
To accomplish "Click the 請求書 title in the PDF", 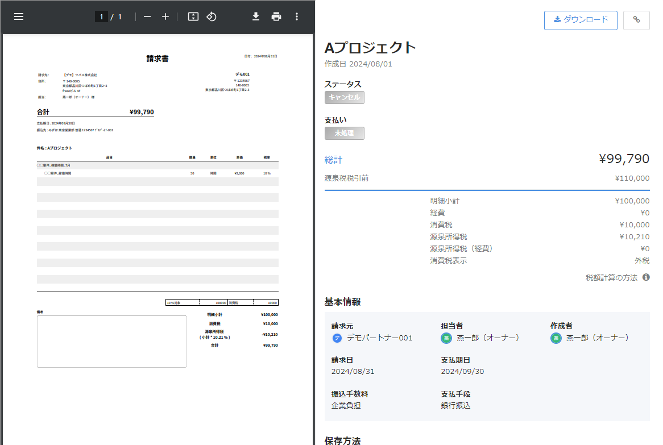I will coord(158,59).
